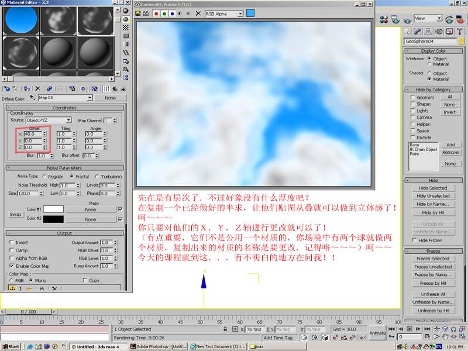Click noise Color #1 white swatch
Screen dimensions: 468x351
coord(53,209)
